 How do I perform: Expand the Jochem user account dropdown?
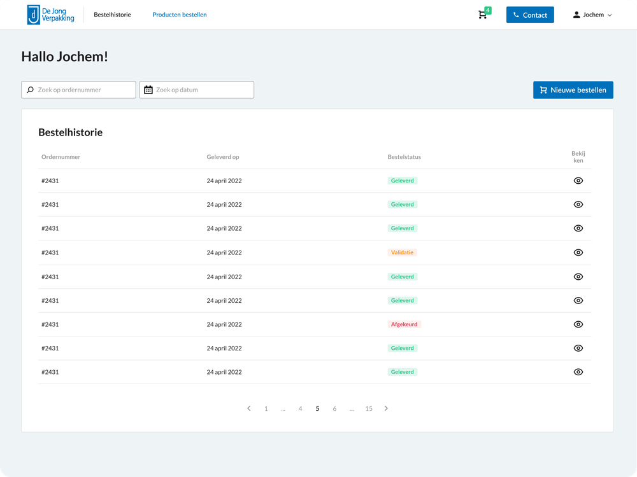coord(592,15)
